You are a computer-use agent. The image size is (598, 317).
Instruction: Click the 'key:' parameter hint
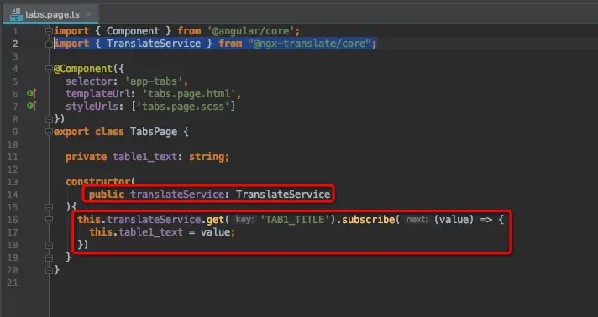point(245,220)
